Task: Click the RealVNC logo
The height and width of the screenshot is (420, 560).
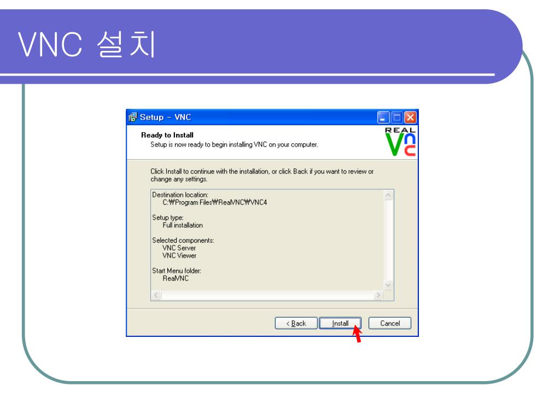Action: coord(400,142)
